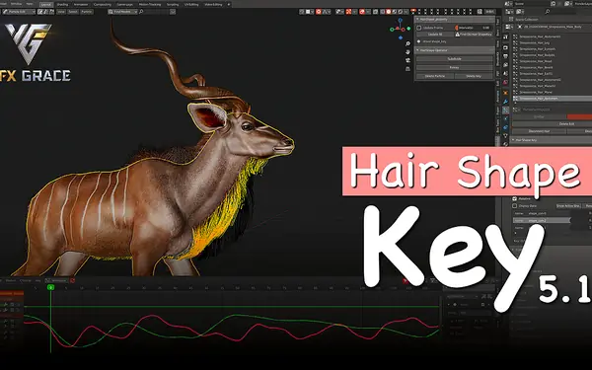Screen dimensions: 592x370
Task: Open the UV Editing workspace tab
Action: [191, 5]
